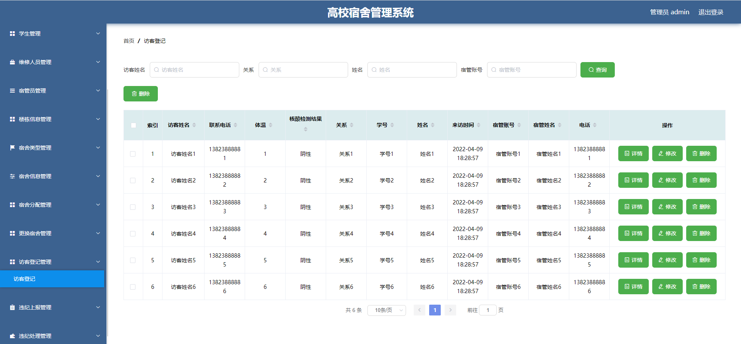Expand 楼栋信息管理 menu chevron

[x=98, y=119]
